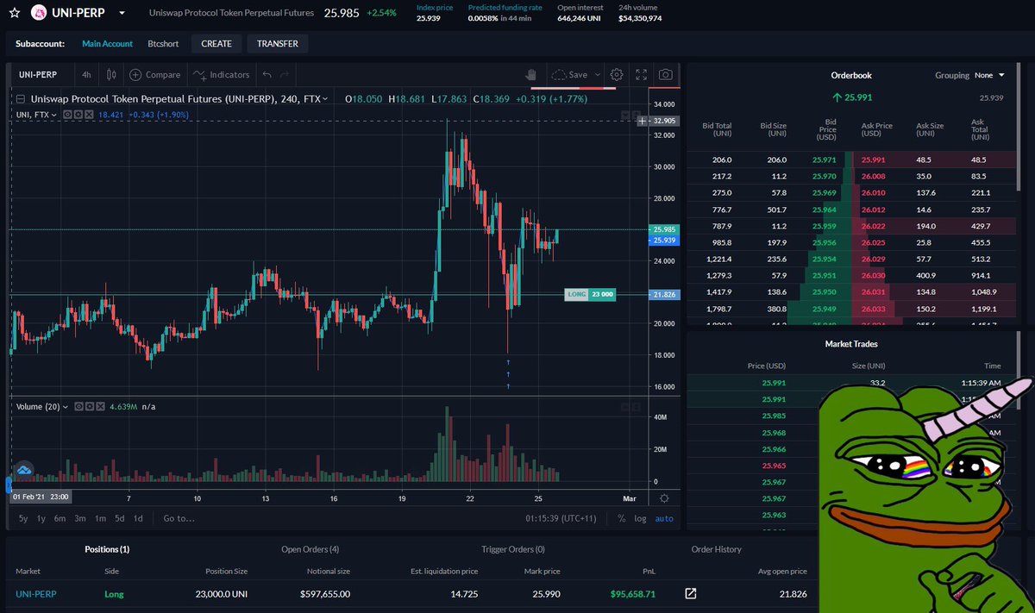Hide the Volume indicator
Screen dimensions: 1035x613
pos(78,406)
